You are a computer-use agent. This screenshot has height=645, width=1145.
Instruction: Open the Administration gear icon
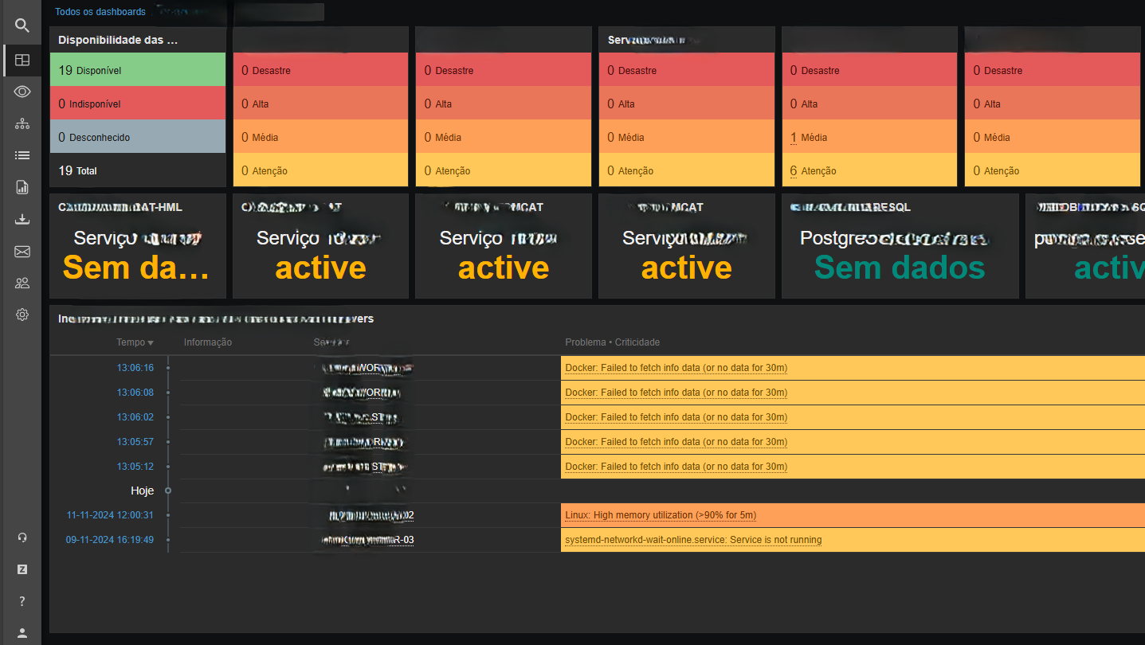click(22, 315)
